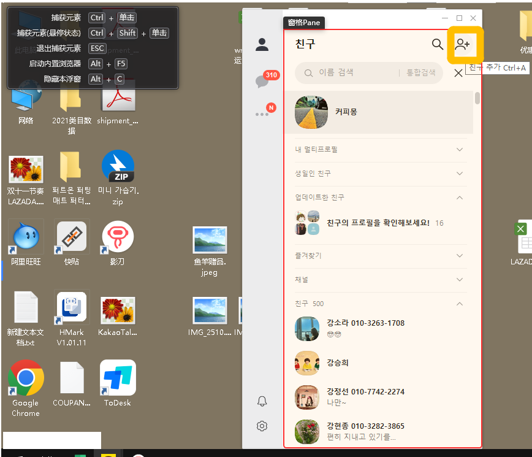
Task: Select the COUPAN... file icon
Action: pos(72,385)
